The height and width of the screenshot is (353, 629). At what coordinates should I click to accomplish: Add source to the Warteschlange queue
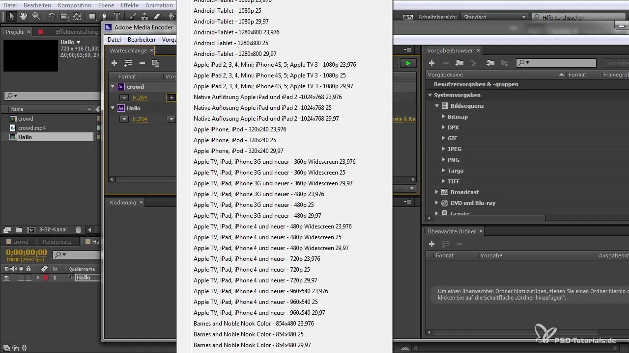coord(114,63)
